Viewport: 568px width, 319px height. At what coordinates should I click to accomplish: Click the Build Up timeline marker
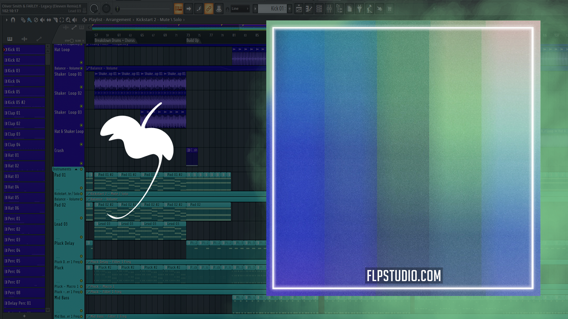point(193,40)
